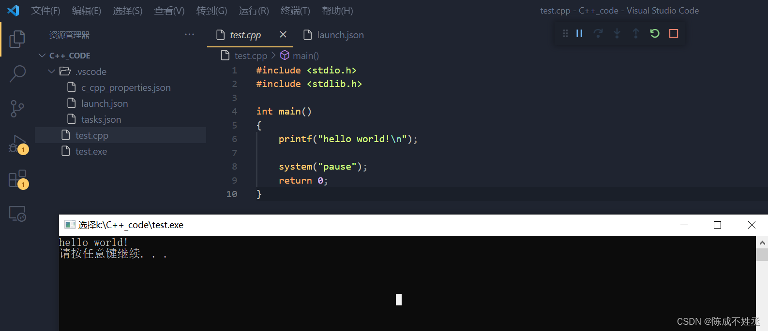Open the 帮助(H) menu
This screenshot has height=331, width=768.
point(337,11)
